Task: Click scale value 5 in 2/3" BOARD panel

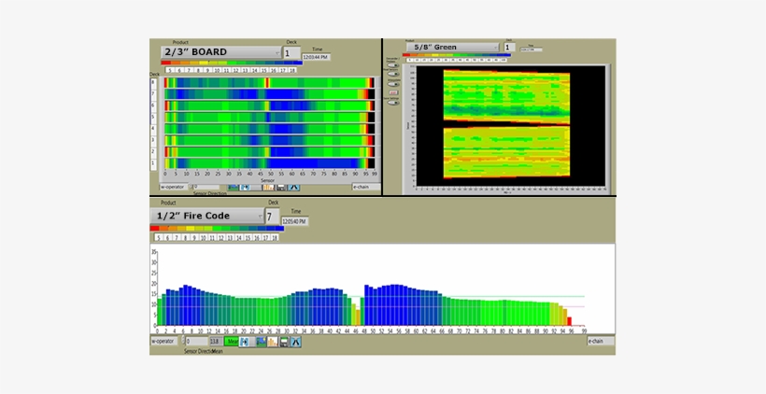Action: click(x=169, y=70)
